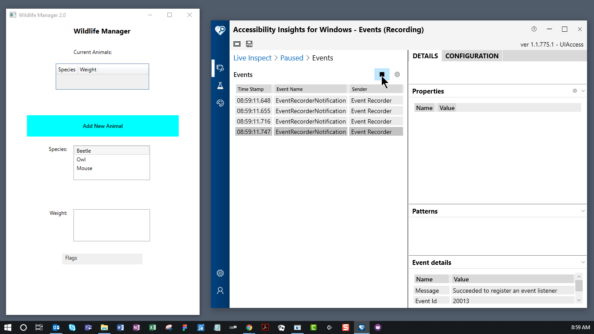Open Settings gear in the blue sidebar

click(x=220, y=273)
